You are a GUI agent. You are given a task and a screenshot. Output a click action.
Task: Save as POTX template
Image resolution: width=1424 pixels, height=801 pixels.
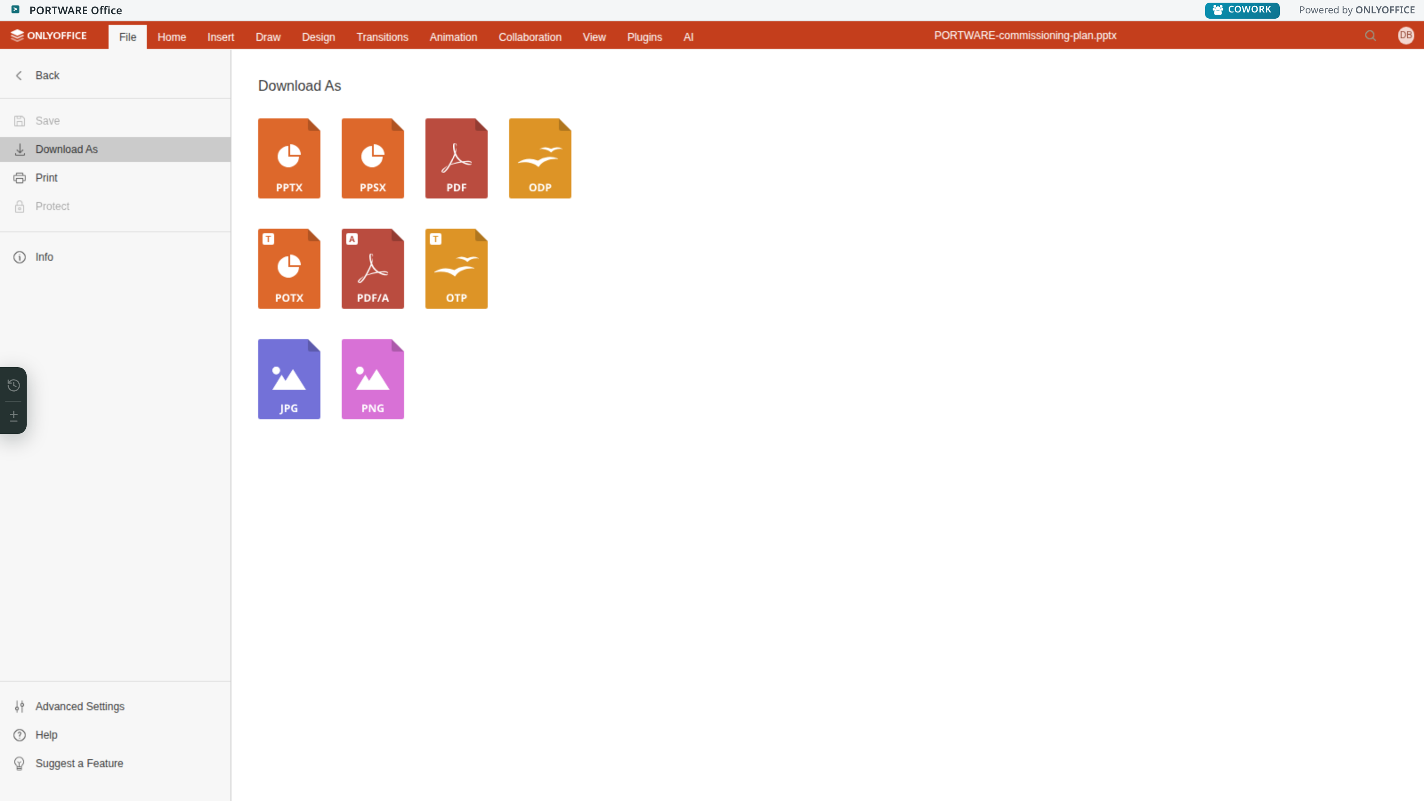click(289, 269)
